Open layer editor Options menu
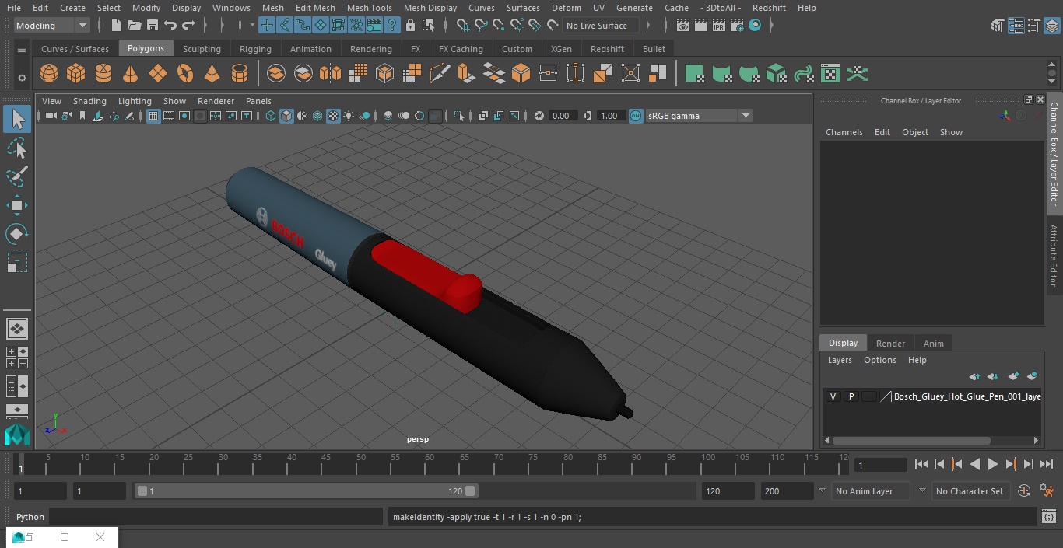This screenshot has width=1063, height=548. (880, 360)
